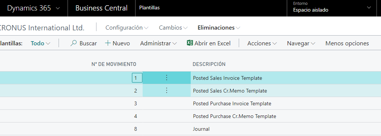The height and width of the screenshot is (136, 381).
Task: Click Menos opciones
Action: [x=347, y=43]
